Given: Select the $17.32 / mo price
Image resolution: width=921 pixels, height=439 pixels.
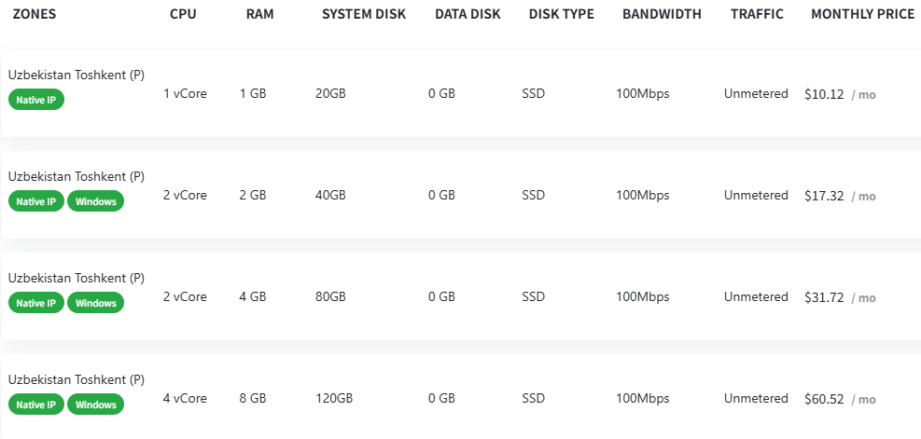Looking at the screenshot, I should 839,196.
